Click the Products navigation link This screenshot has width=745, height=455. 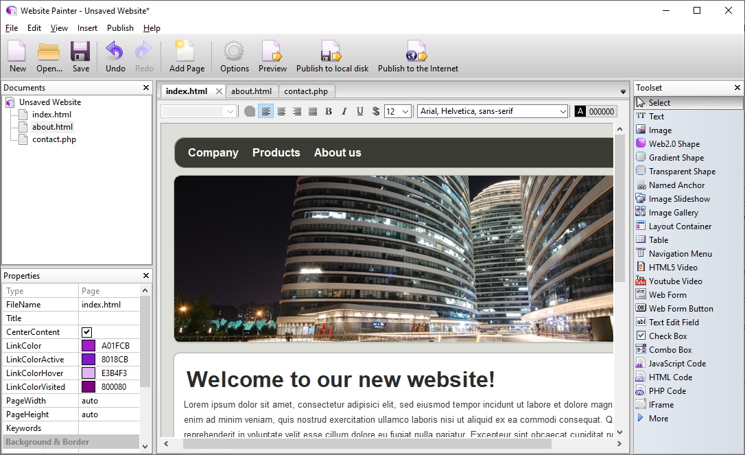click(x=276, y=152)
